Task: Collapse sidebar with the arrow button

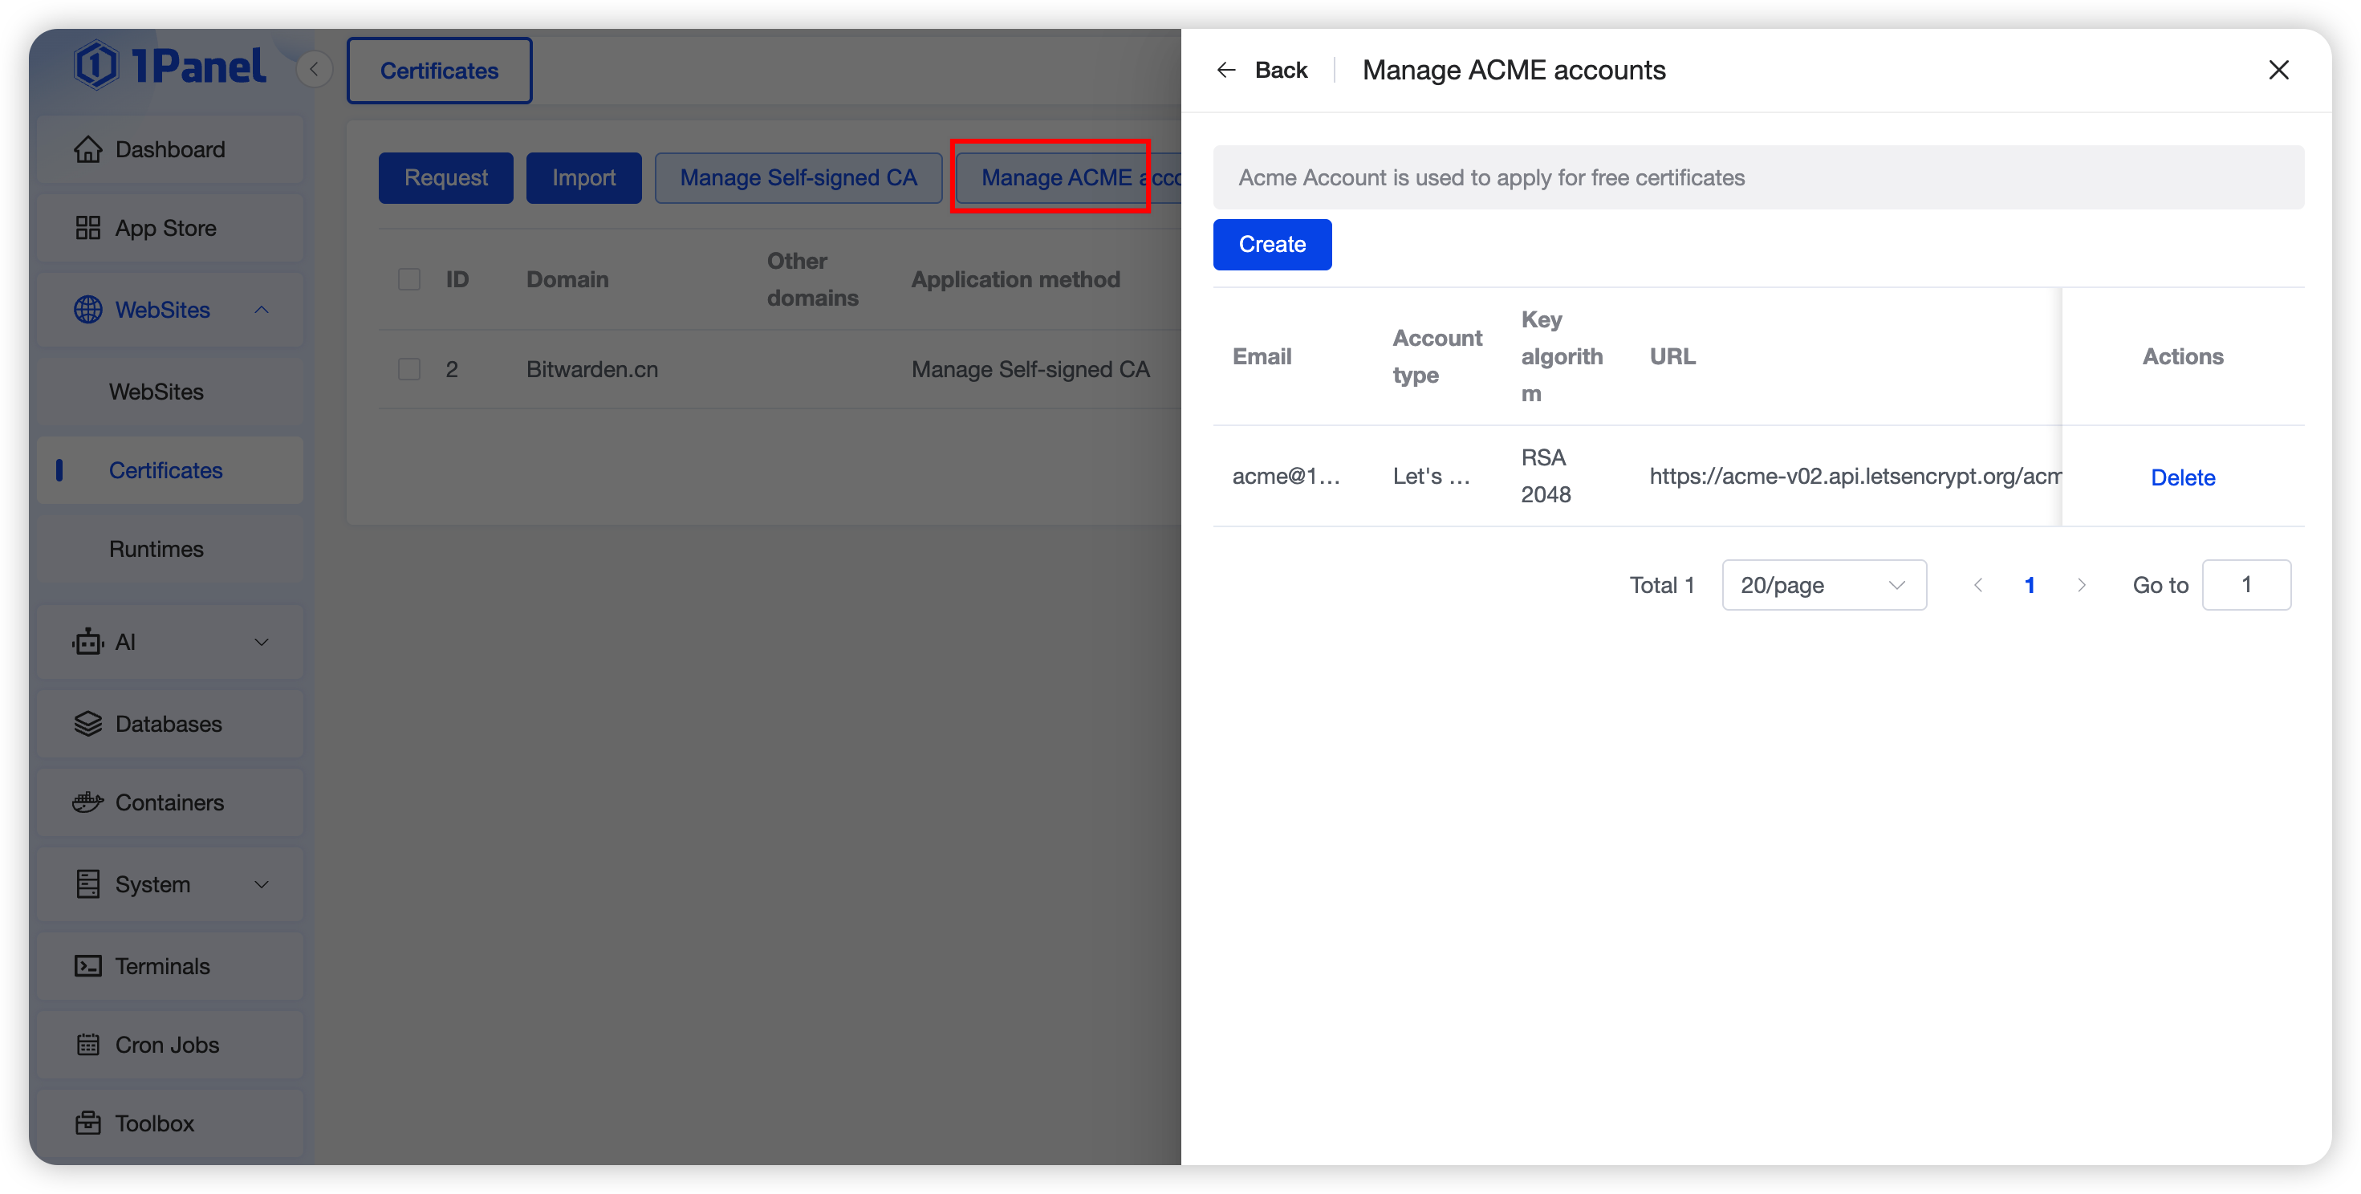Action: coord(315,70)
